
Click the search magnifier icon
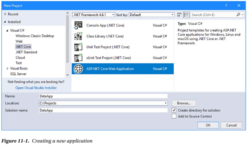pyautogui.click(x=238, y=15)
